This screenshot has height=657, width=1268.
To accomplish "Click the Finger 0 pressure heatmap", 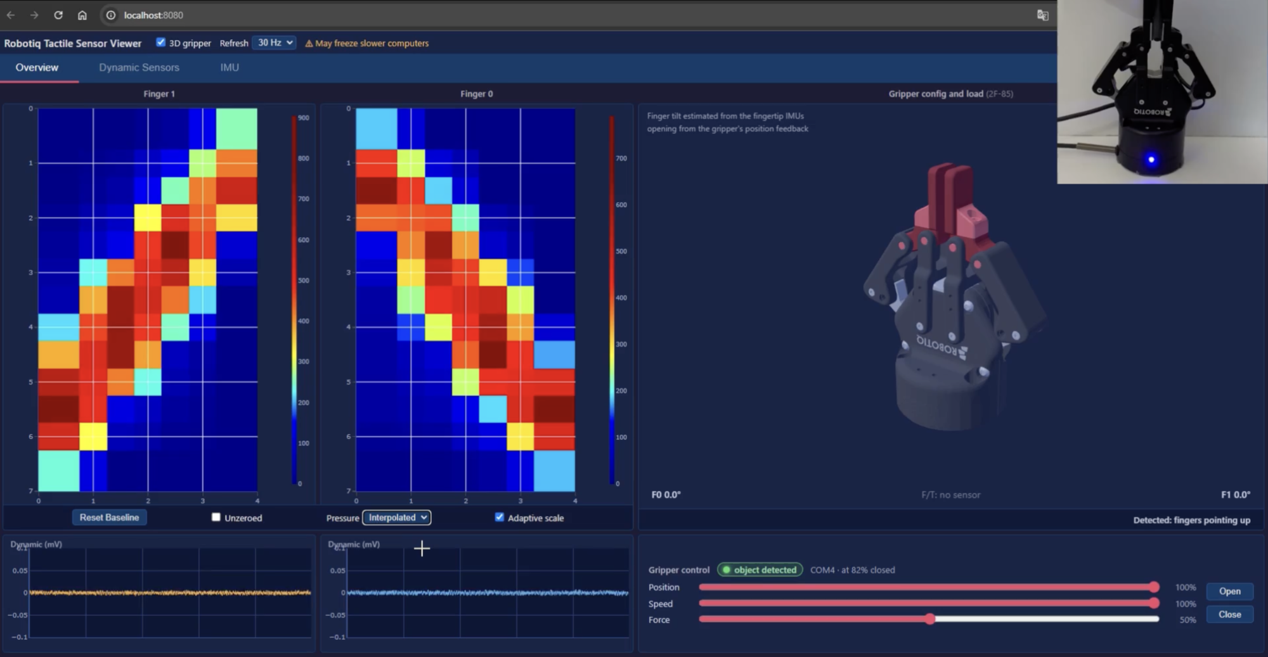I will click(465, 300).
